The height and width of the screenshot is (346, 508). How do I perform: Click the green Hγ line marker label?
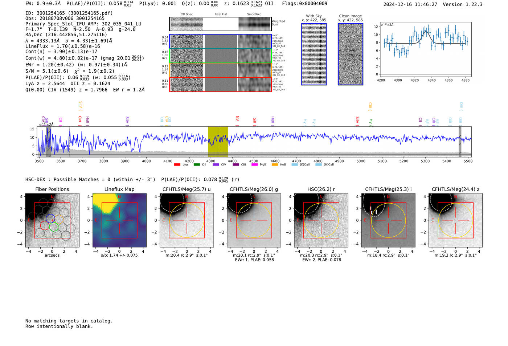tap(370, 122)
